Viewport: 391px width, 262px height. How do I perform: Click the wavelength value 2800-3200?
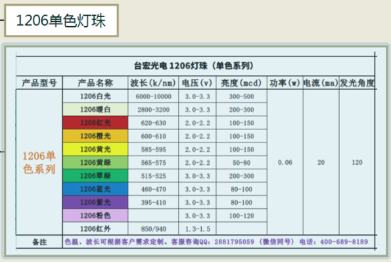[153, 110]
